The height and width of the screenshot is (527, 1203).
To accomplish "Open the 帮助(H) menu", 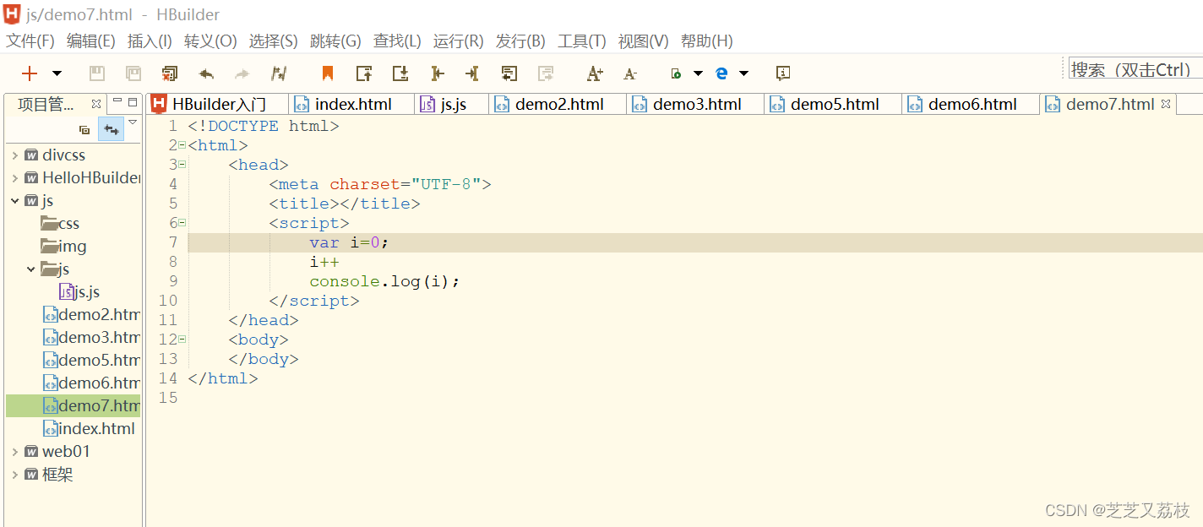I will pyautogui.click(x=706, y=41).
